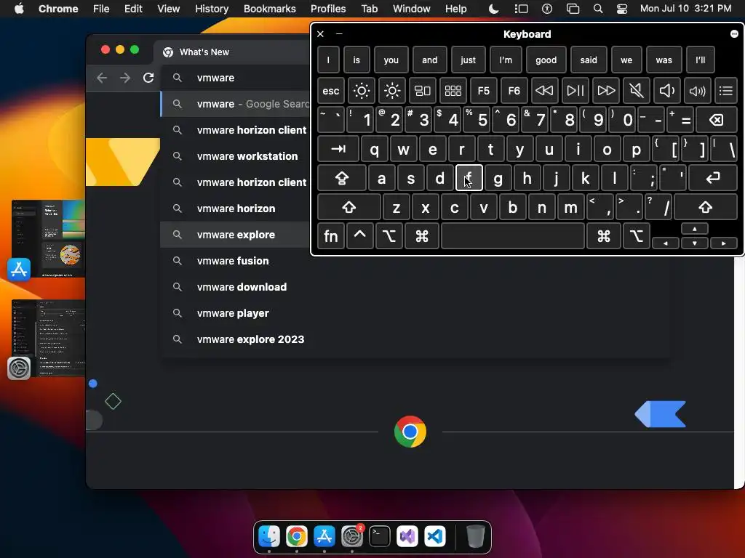This screenshot has height=558, width=745.
Task: Reload the Chrome page
Action: (148, 78)
